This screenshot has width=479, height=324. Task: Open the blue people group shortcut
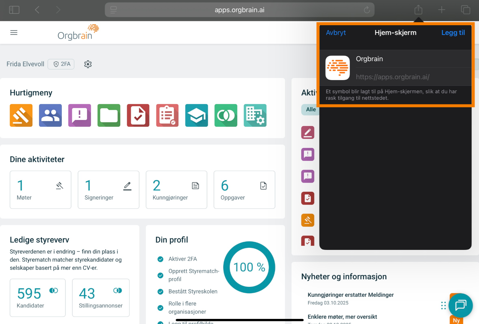(50, 115)
